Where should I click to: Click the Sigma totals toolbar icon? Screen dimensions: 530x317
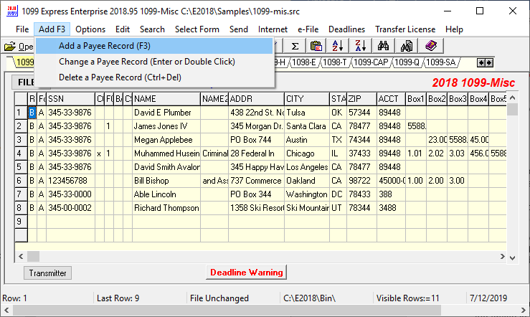click(x=295, y=46)
